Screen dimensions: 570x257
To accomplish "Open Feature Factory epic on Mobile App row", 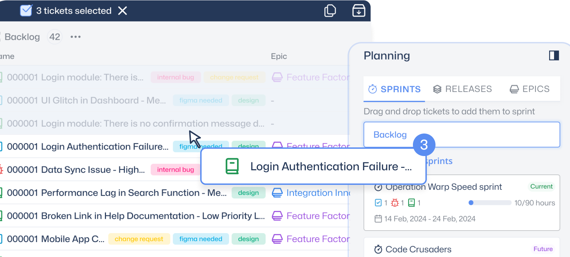I will click(318, 239).
